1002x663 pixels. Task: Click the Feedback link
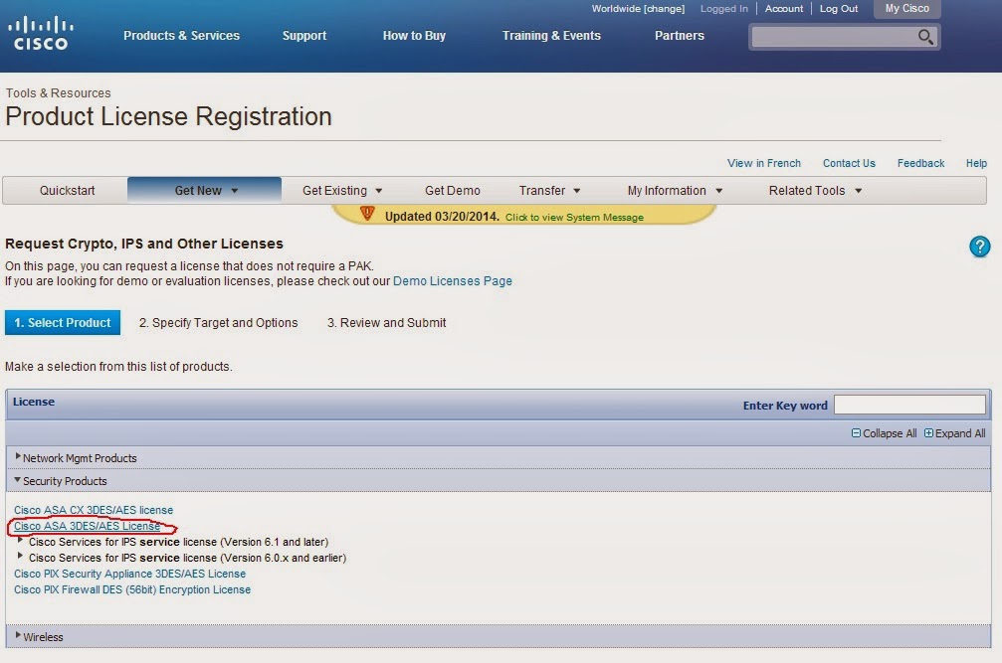tap(920, 163)
